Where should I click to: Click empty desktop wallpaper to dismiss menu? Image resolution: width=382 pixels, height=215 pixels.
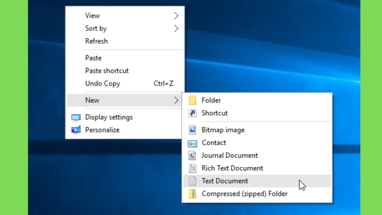pos(268,49)
